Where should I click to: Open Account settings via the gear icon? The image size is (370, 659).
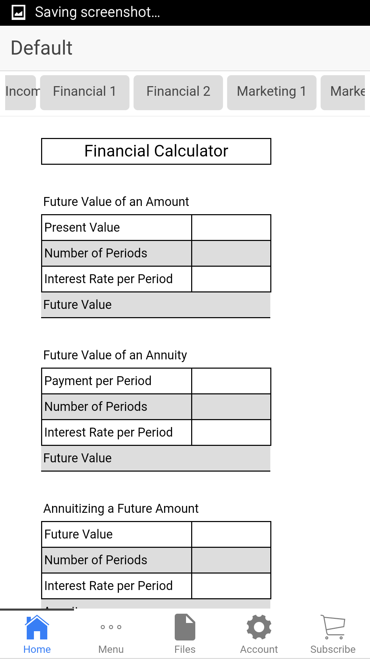259,633
